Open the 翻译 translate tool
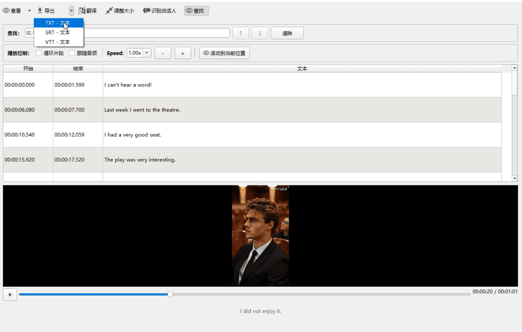The image size is (522, 332). (x=88, y=11)
